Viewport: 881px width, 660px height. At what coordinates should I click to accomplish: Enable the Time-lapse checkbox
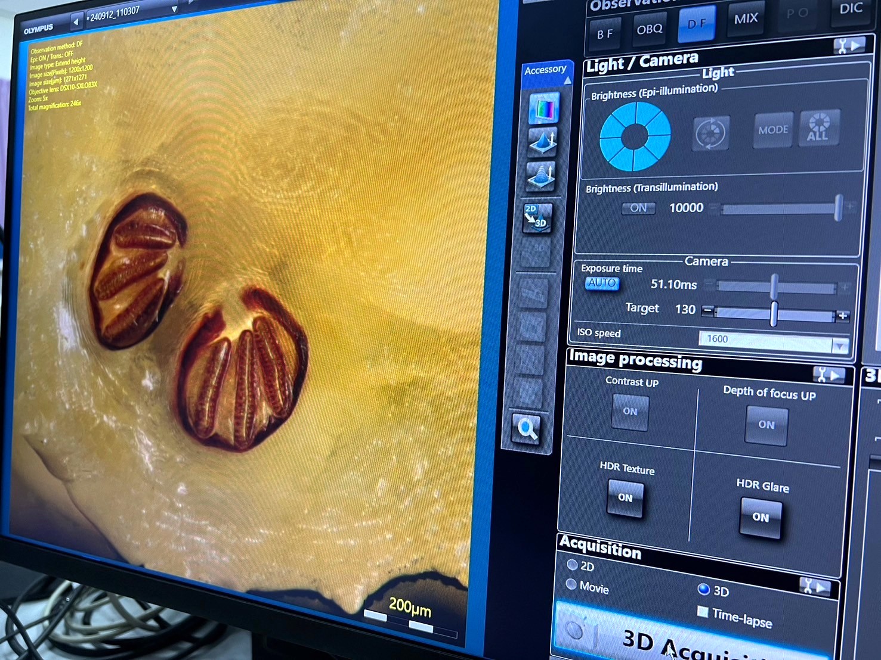pyautogui.click(x=703, y=612)
